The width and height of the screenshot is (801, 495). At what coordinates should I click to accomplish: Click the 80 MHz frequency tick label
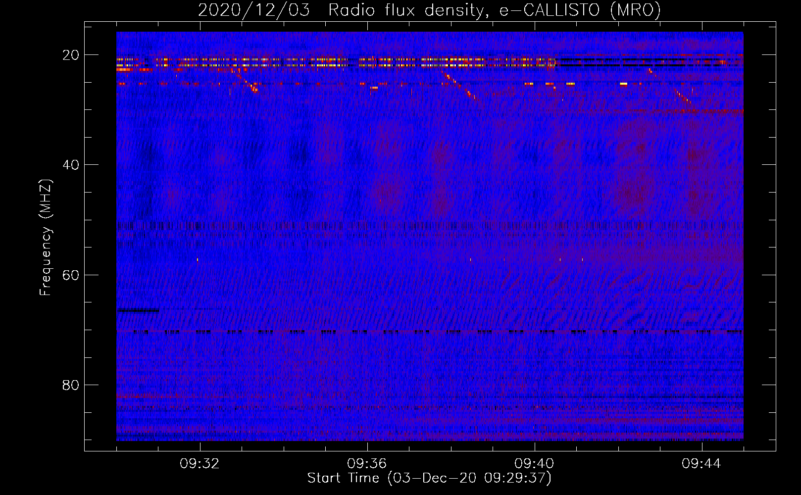pos(71,385)
